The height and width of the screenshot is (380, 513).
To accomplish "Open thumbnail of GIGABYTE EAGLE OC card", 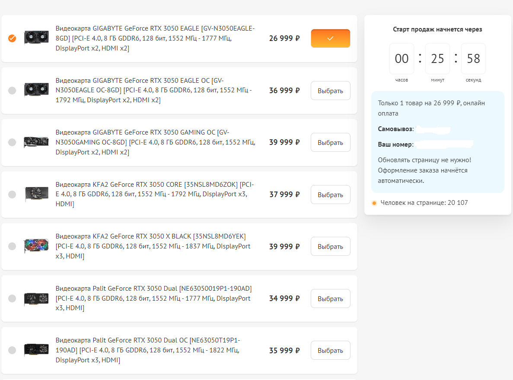I will point(36,89).
